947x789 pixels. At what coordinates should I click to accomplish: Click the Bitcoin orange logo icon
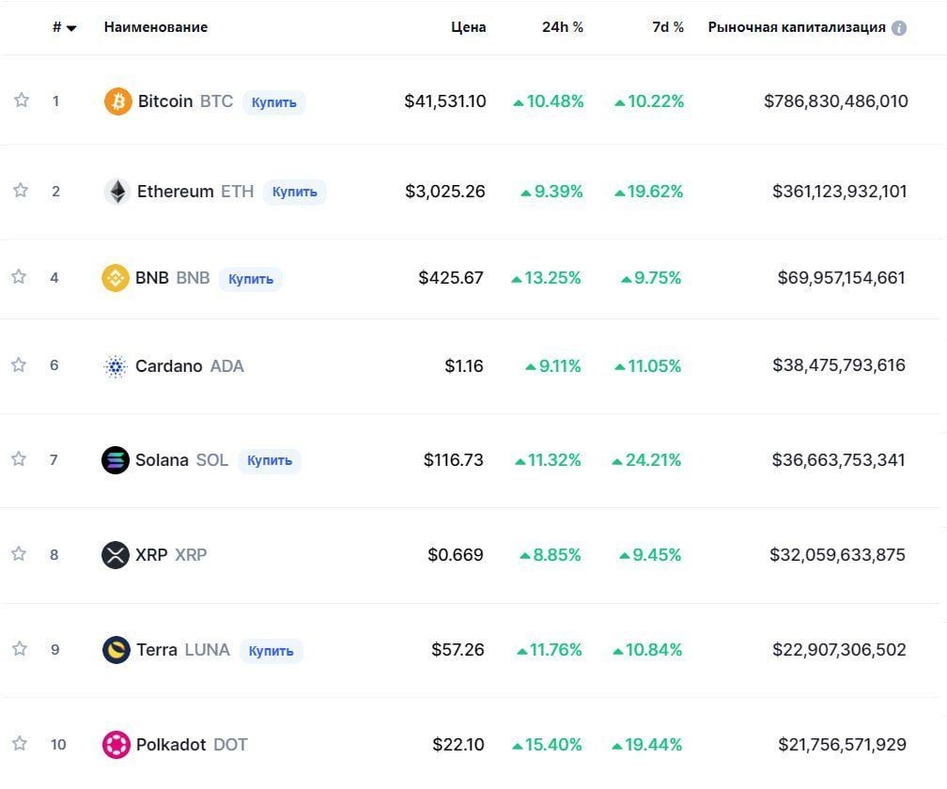pyautogui.click(x=117, y=101)
